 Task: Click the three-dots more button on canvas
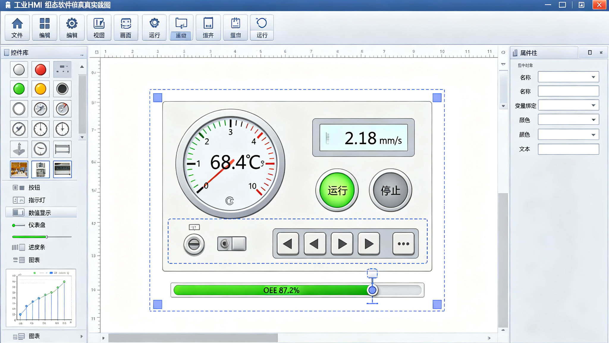tap(403, 244)
